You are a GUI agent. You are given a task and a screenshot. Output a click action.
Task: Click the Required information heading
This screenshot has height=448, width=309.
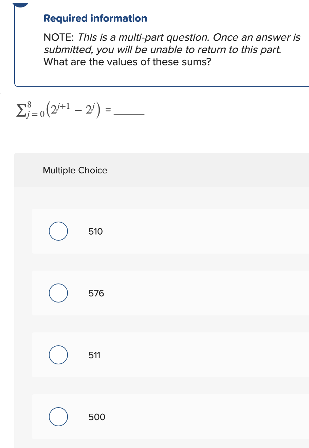pyautogui.click(x=95, y=18)
